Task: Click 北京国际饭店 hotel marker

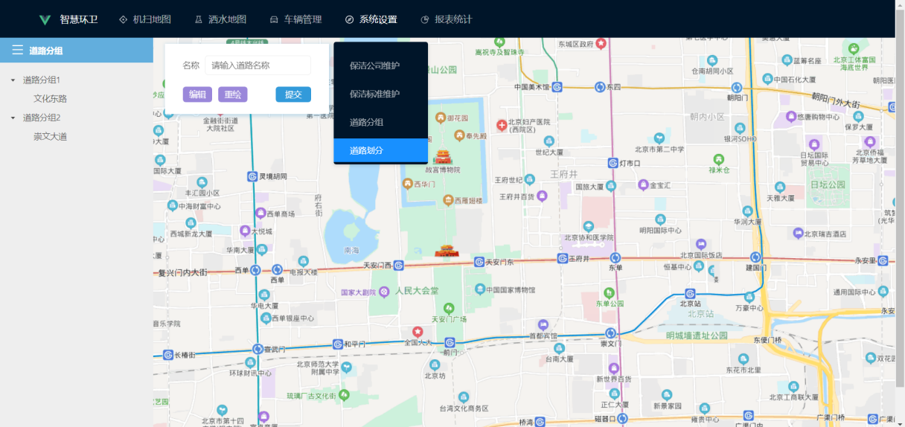Action: click(700, 244)
